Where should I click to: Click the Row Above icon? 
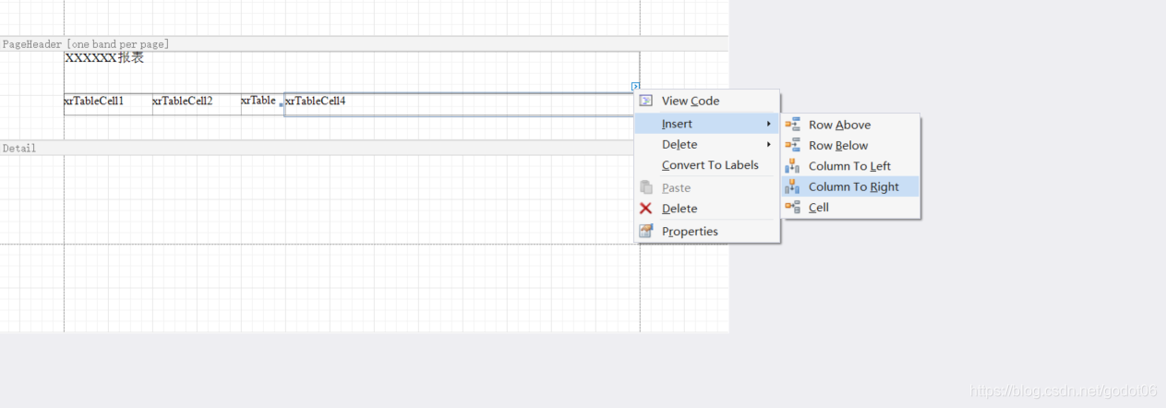tap(792, 125)
